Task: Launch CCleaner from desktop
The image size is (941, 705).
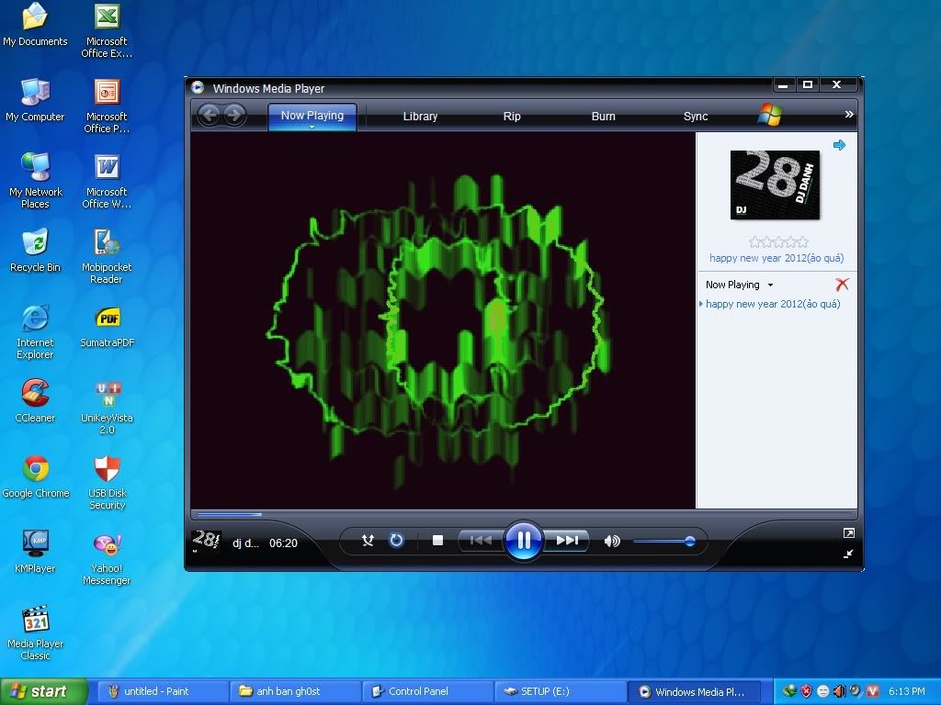Action: [x=35, y=401]
